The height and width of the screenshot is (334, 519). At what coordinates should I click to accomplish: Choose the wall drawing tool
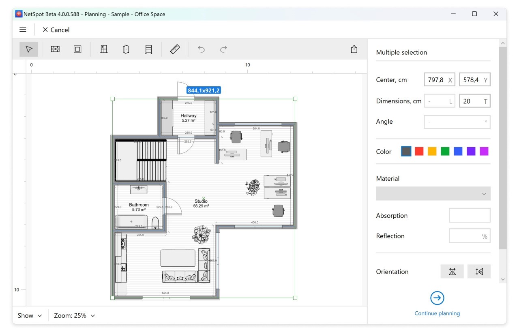click(55, 49)
